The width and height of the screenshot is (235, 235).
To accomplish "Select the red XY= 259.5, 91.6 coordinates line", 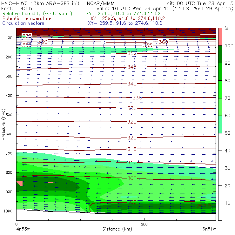I will click(128, 18).
